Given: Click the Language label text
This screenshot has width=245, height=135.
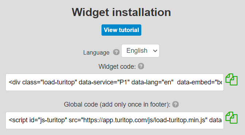Looking at the screenshot, I should tap(96, 53).
